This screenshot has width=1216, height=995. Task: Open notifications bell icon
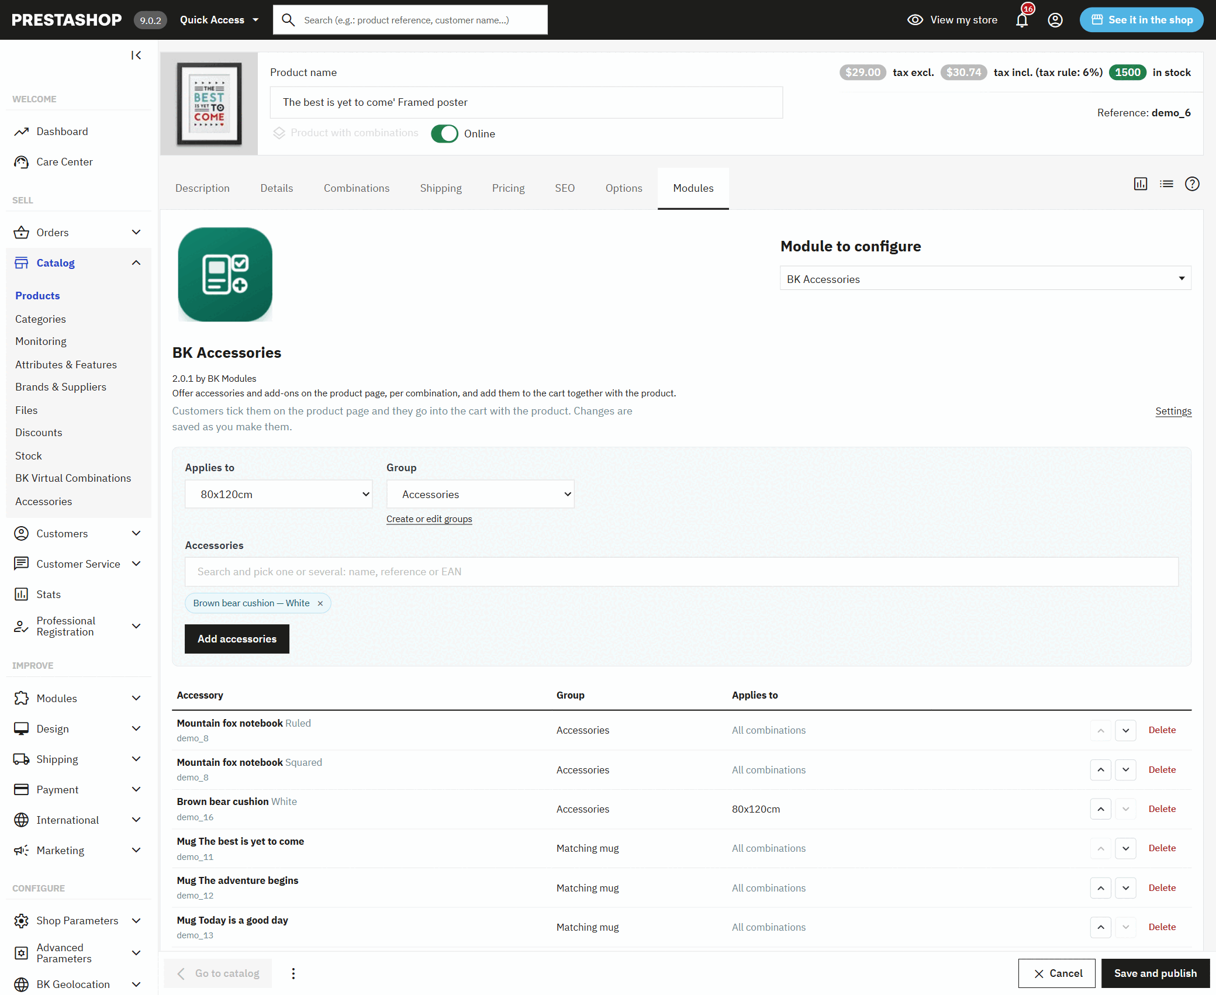pos(1022,20)
